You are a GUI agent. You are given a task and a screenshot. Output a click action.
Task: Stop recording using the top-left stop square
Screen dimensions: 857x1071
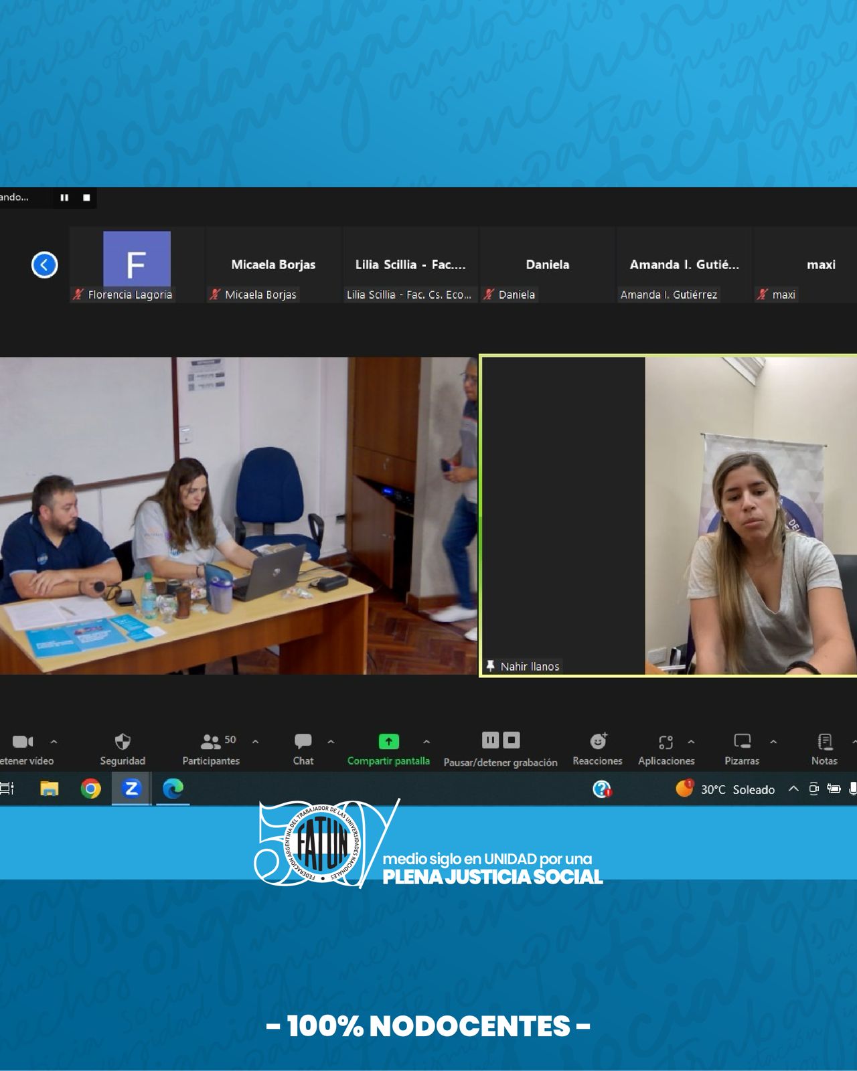[x=86, y=197]
